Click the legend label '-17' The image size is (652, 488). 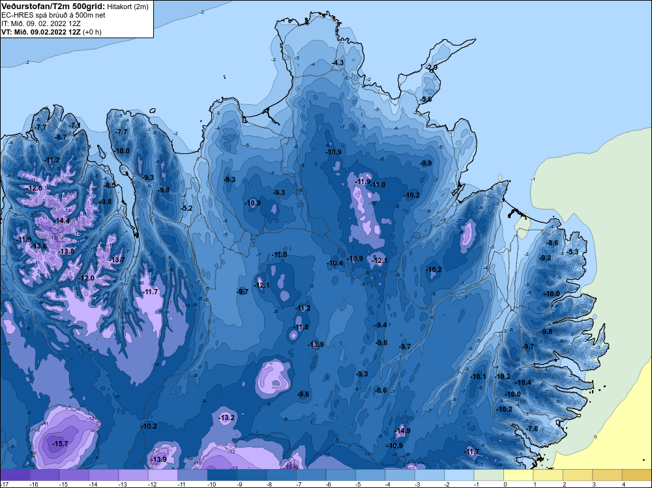tap(4, 484)
